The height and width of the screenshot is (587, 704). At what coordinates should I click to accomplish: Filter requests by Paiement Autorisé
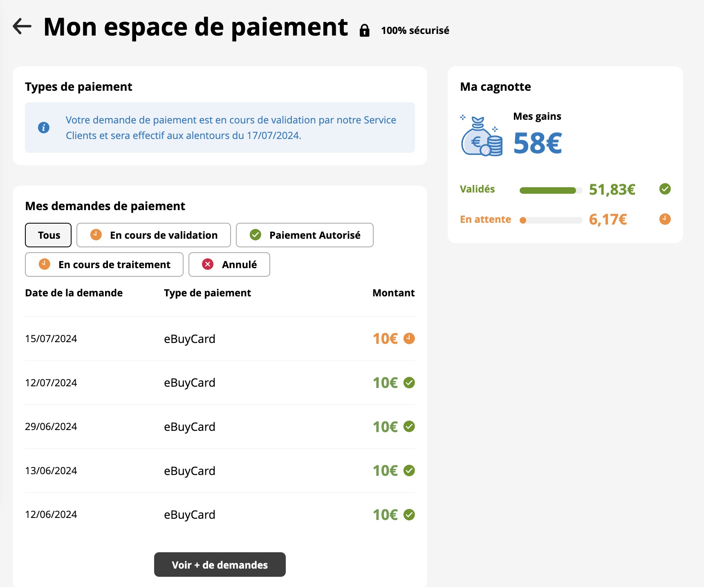click(305, 235)
